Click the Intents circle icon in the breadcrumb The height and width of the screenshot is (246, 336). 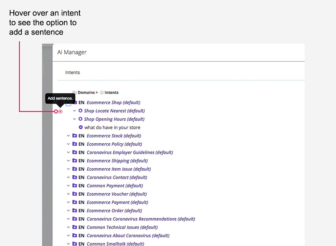tap(101, 92)
